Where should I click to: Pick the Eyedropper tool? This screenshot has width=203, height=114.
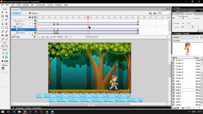[3, 39]
